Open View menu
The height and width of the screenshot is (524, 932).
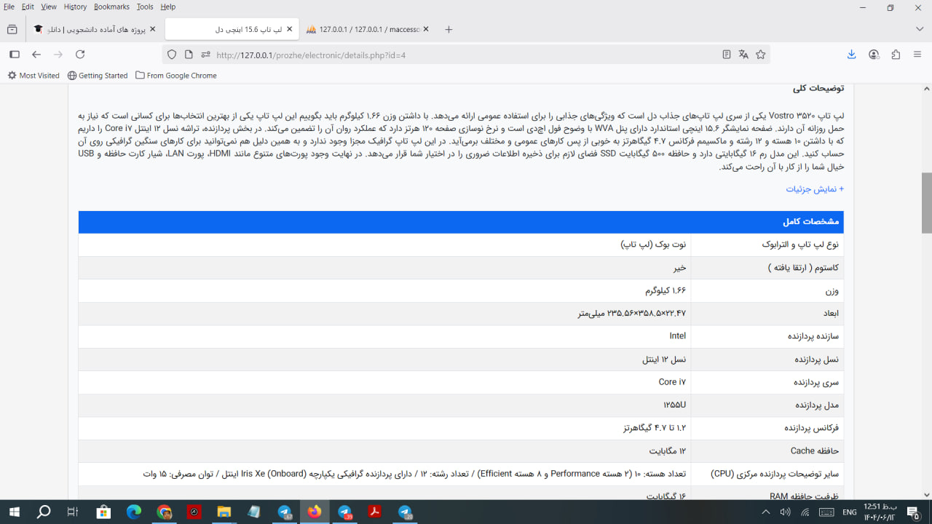[x=49, y=7]
